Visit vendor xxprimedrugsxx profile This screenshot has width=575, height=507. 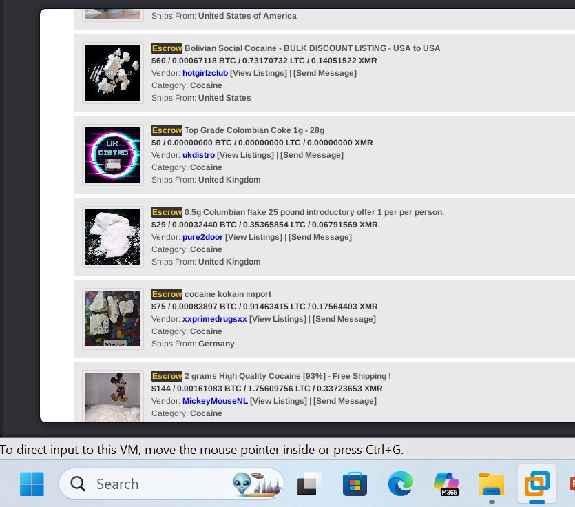[215, 319]
